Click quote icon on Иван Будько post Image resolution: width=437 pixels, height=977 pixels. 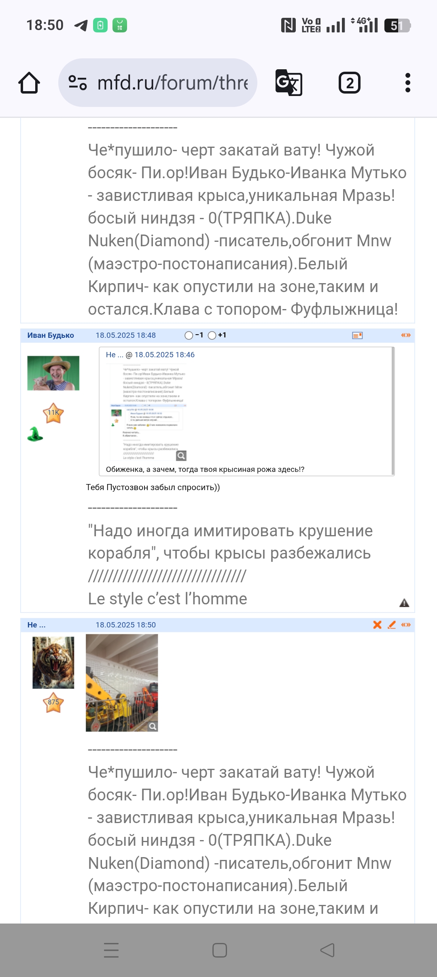406,335
